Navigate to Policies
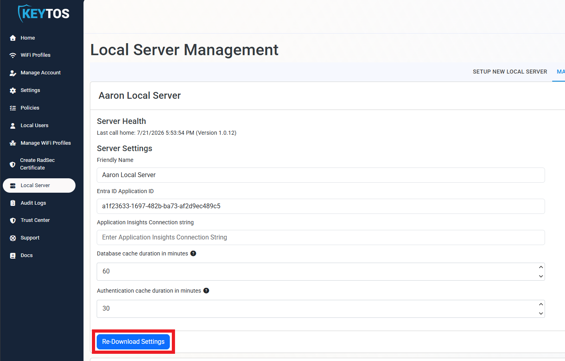Screen dimensions: 565x361 click(30, 108)
